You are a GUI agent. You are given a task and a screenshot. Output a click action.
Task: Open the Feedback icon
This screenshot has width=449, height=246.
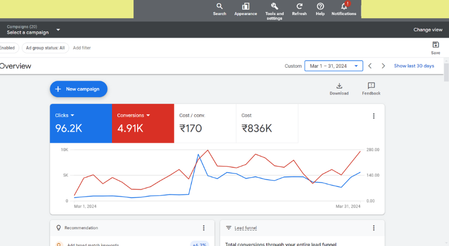click(x=371, y=86)
